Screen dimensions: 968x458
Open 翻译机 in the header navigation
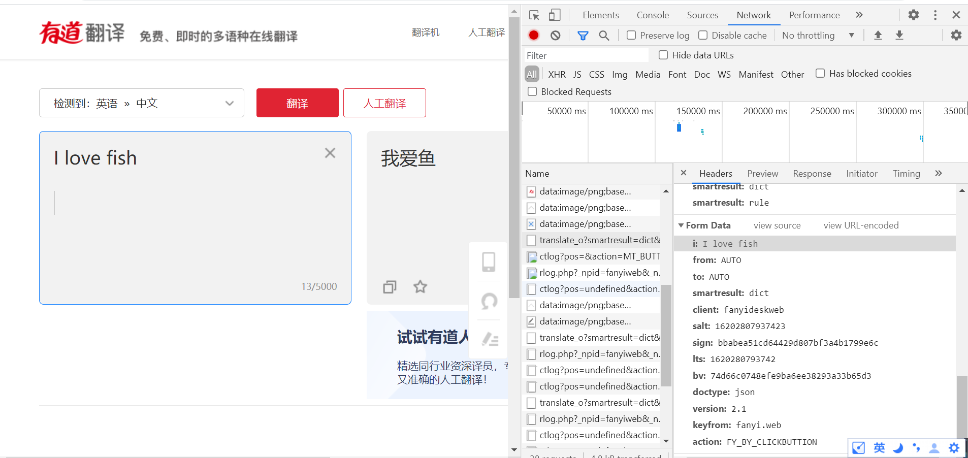(426, 32)
